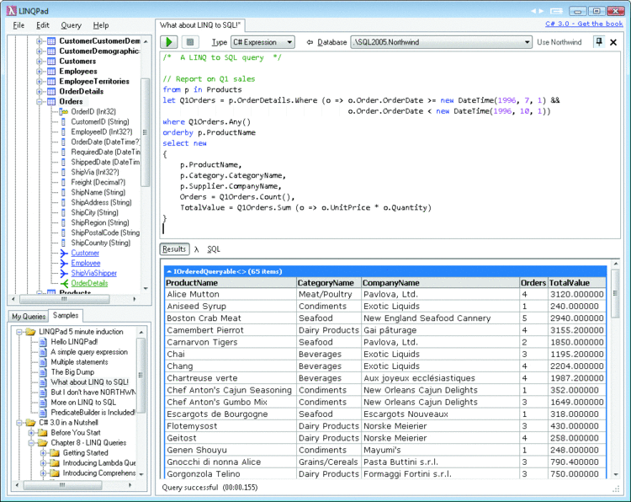Select the Multiple statements sample
Image resolution: width=631 pixels, height=502 pixels.
[x=79, y=362]
